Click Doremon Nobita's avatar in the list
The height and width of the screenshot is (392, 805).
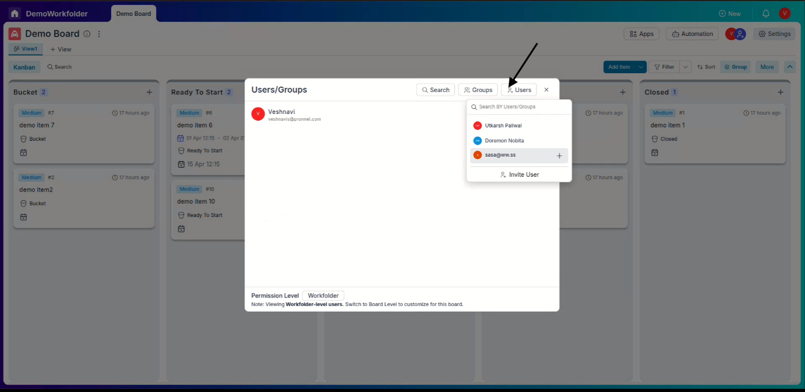pyautogui.click(x=478, y=141)
